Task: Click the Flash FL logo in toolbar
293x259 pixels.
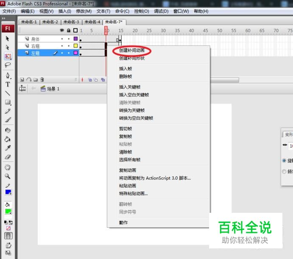Action: click(x=8, y=28)
